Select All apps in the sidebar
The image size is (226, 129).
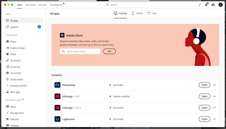coord(24,20)
